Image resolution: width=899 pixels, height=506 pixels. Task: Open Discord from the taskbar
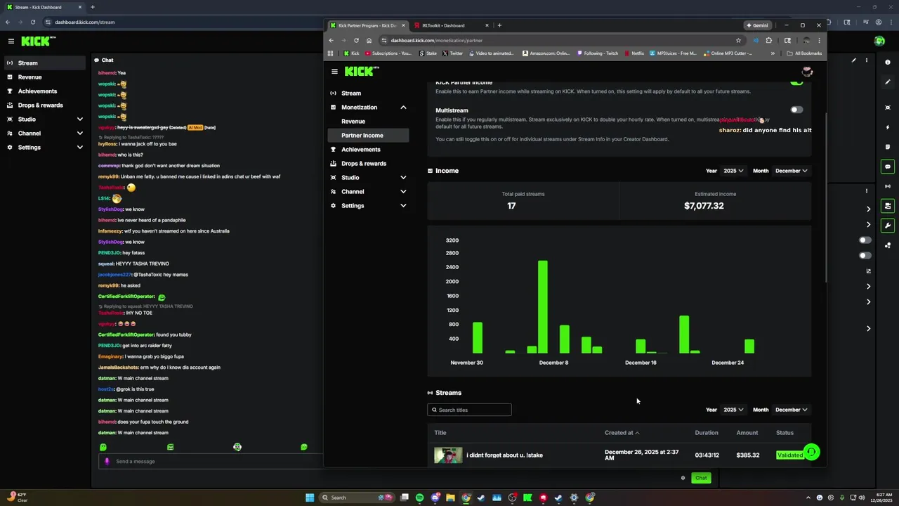click(x=435, y=498)
